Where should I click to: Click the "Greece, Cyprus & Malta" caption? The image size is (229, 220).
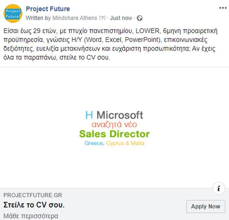114,143
